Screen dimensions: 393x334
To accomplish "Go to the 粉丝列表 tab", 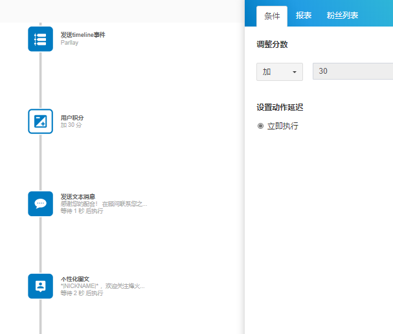I will [342, 16].
